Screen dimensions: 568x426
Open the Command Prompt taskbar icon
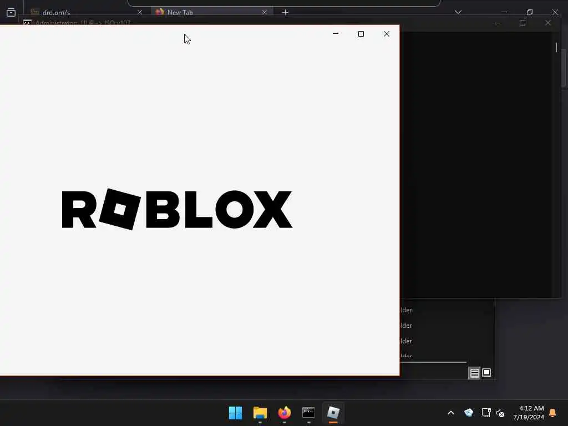[308, 413]
